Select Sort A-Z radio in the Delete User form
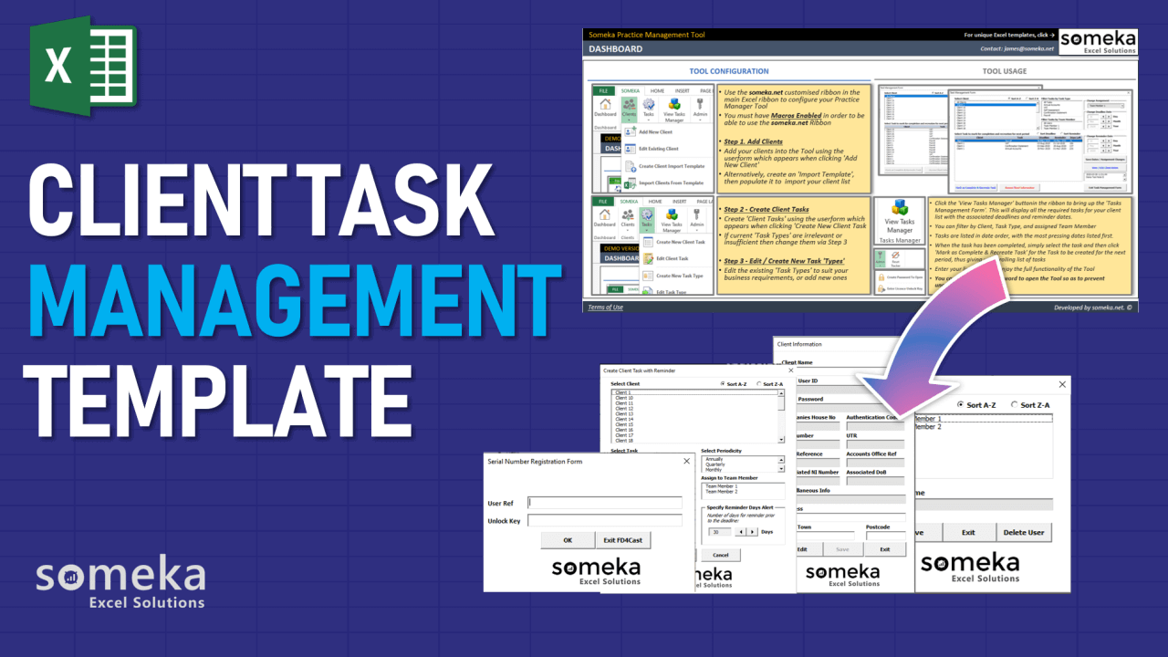This screenshot has height=657, width=1168. (960, 404)
